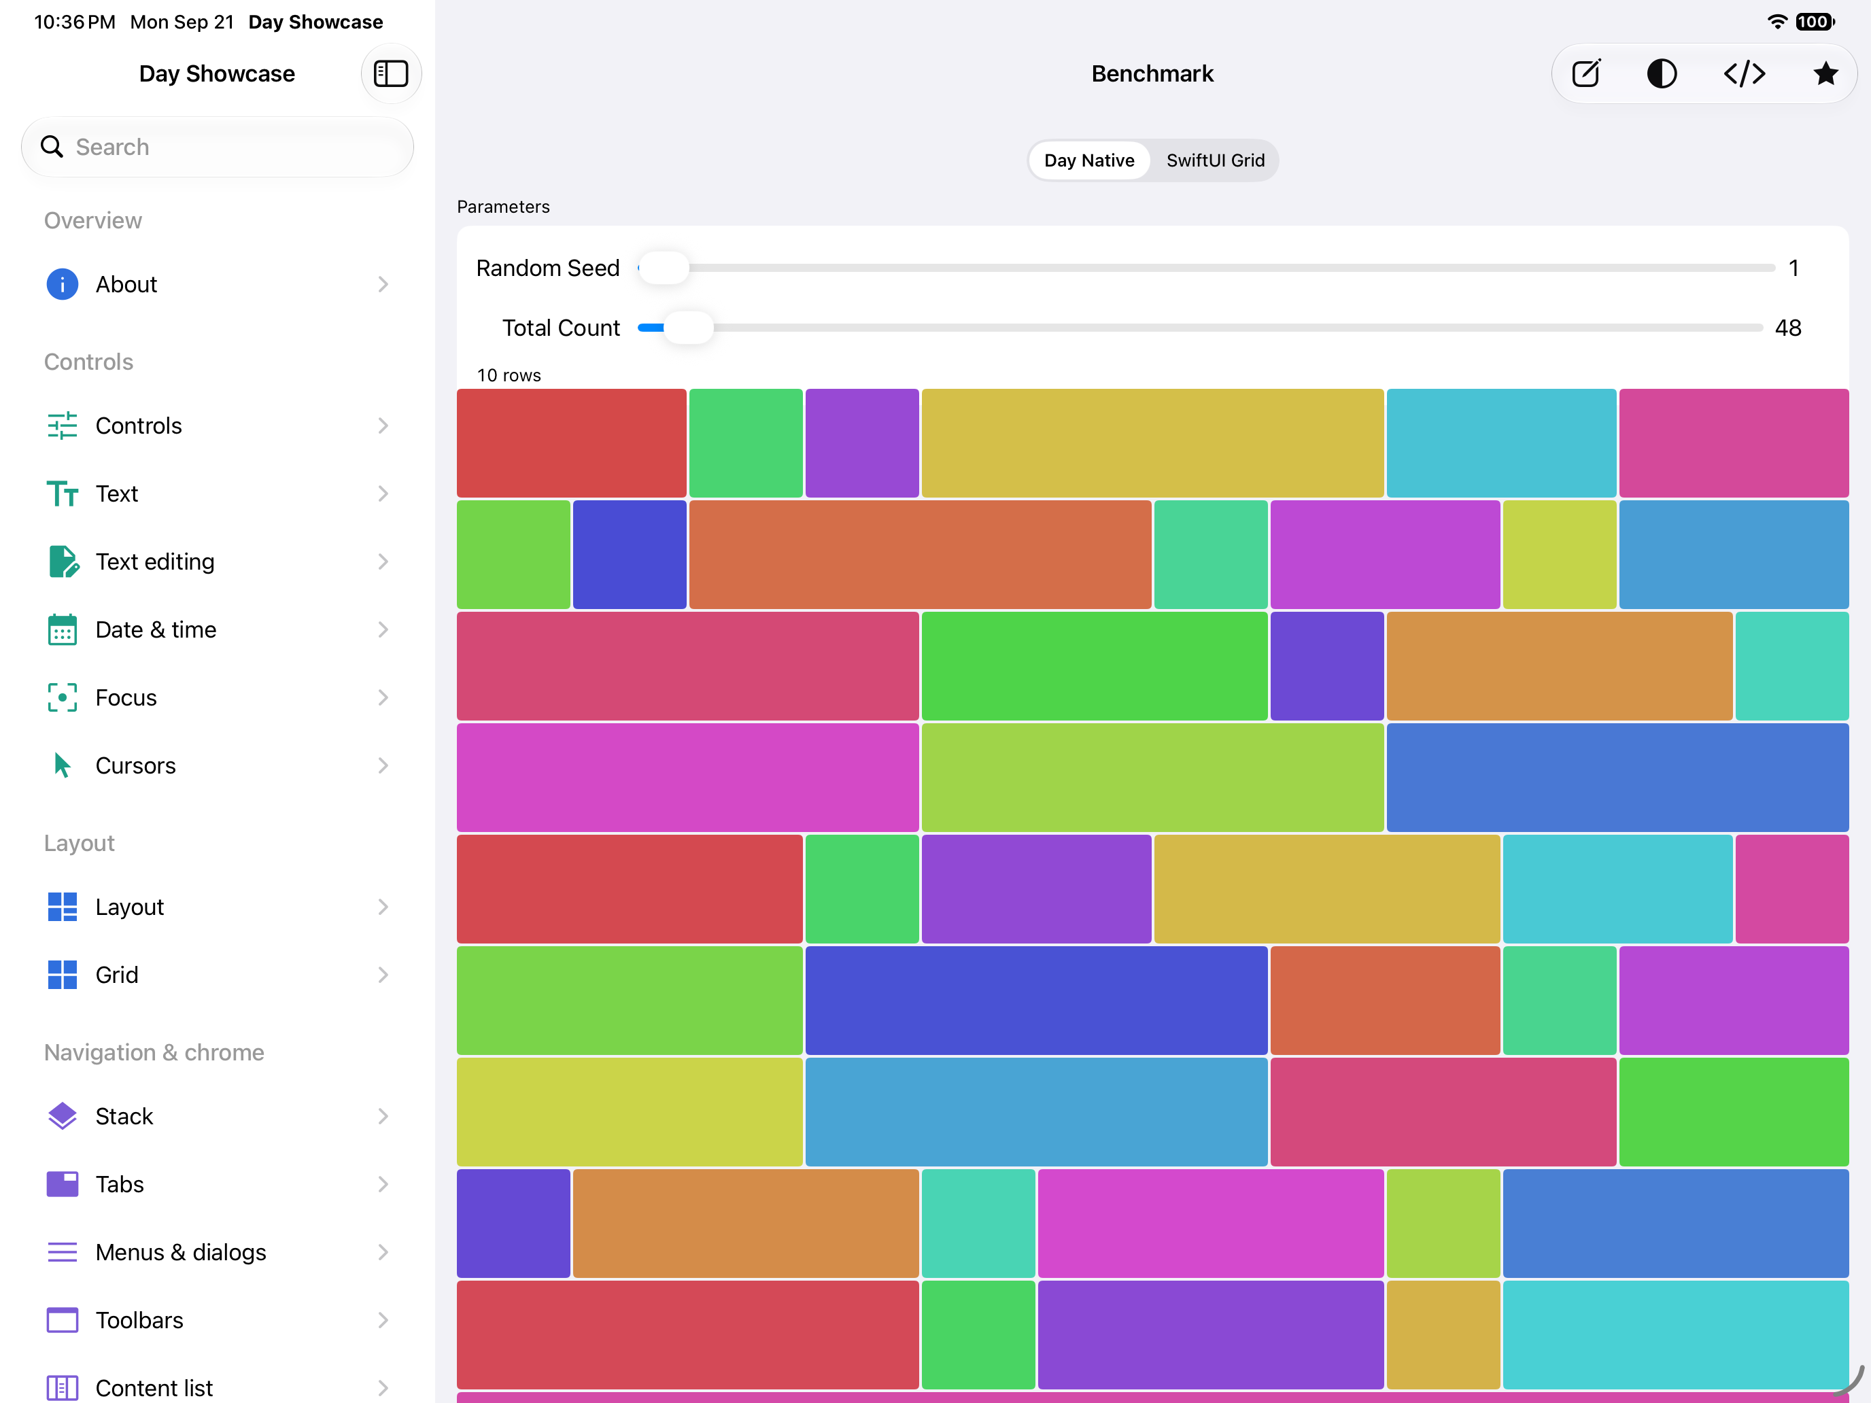This screenshot has height=1403, width=1871.
Task: Click the search magnifier icon
Action: 52,147
